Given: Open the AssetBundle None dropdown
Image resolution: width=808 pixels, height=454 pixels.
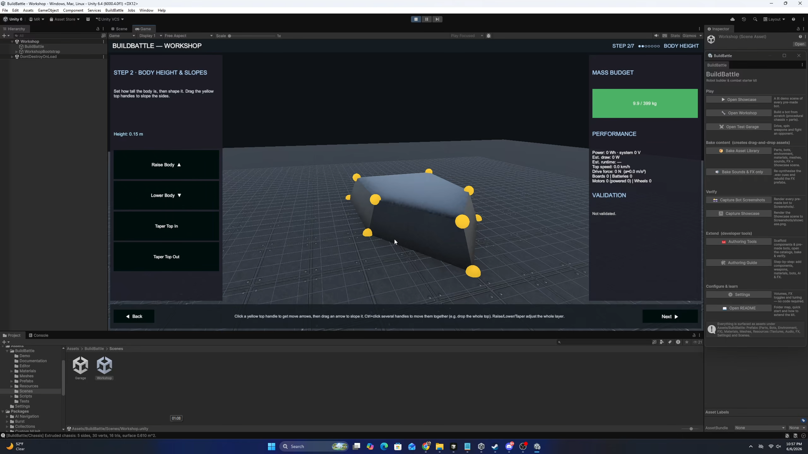Looking at the screenshot, I should [x=760, y=428].
